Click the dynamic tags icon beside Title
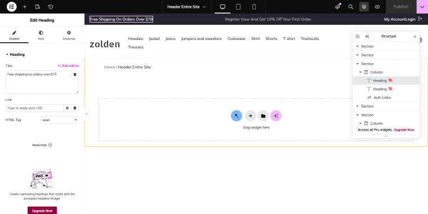Image resolution: width=428 pixels, height=214 pixels. (75, 74)
